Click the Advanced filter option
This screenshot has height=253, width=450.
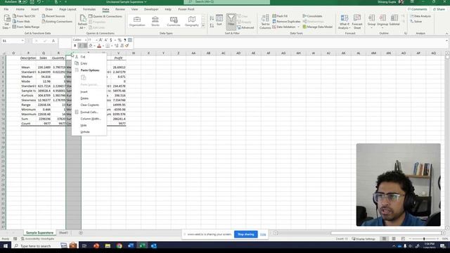tap(245, 27)
